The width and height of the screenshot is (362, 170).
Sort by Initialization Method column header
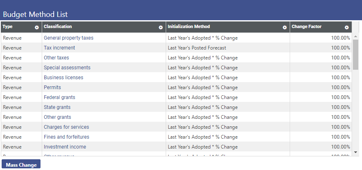coord(189,27)
